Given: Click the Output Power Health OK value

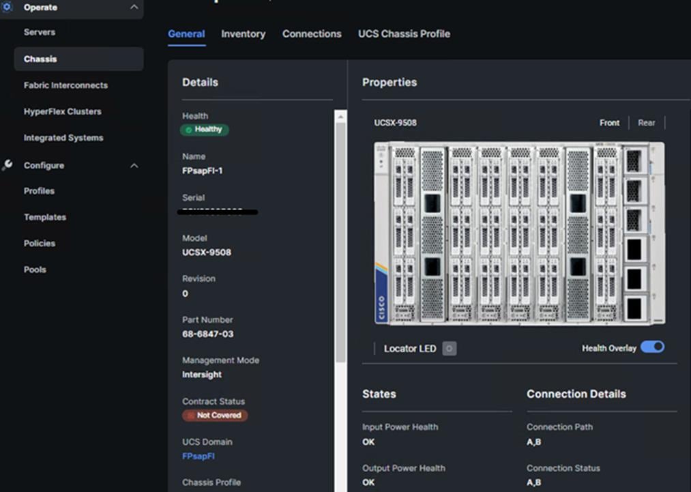Looking at the screenshot, I should 368,482.
